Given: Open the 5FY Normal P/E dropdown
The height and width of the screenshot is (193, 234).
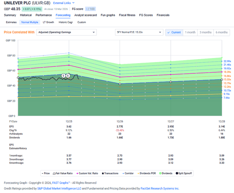Looking at the screenshot, I should pos(139,32).
